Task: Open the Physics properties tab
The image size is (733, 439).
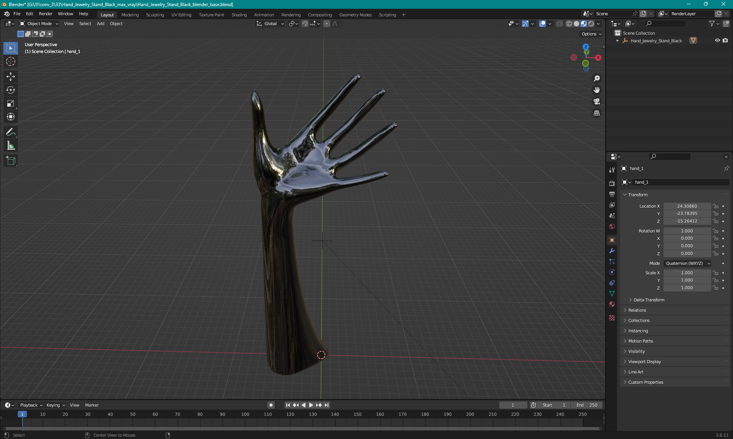Action: pos(612,272)
